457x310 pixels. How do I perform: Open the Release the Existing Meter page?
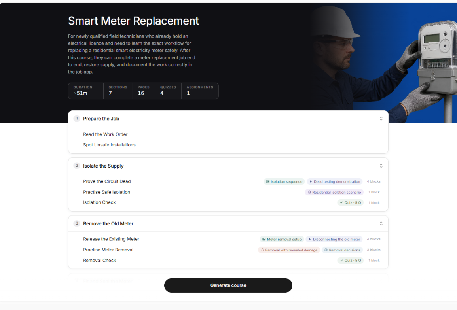111,239
